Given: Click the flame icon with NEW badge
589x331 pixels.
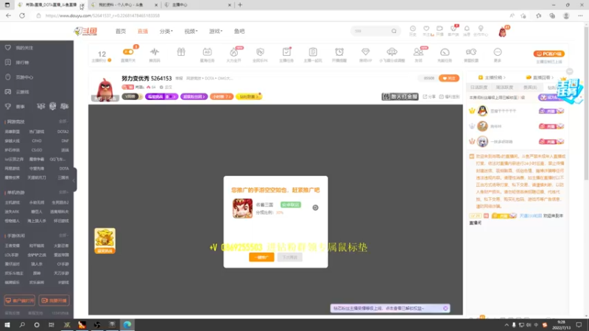Looking at the screenshot, I should [233, 51].
